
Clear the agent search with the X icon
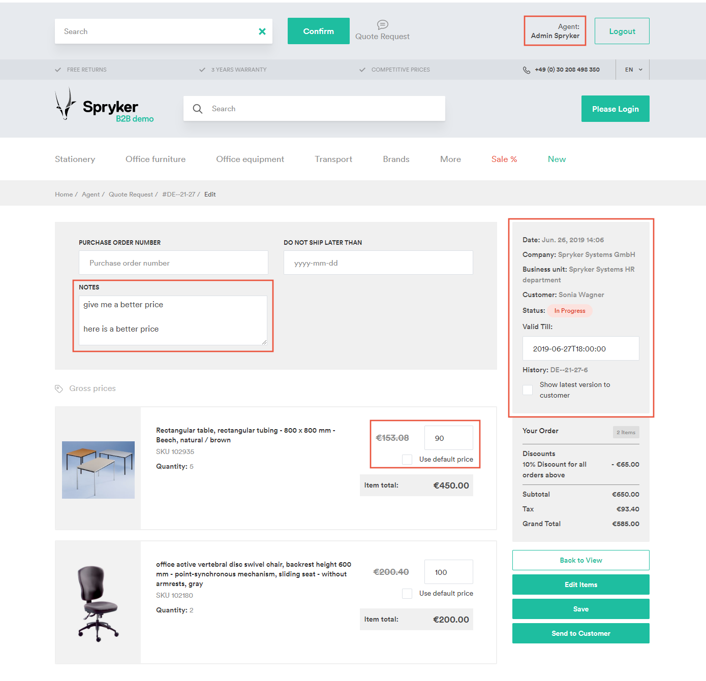(x=262, y=31)
